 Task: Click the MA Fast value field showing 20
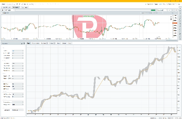pyautogui.click(x=18, y=84)
